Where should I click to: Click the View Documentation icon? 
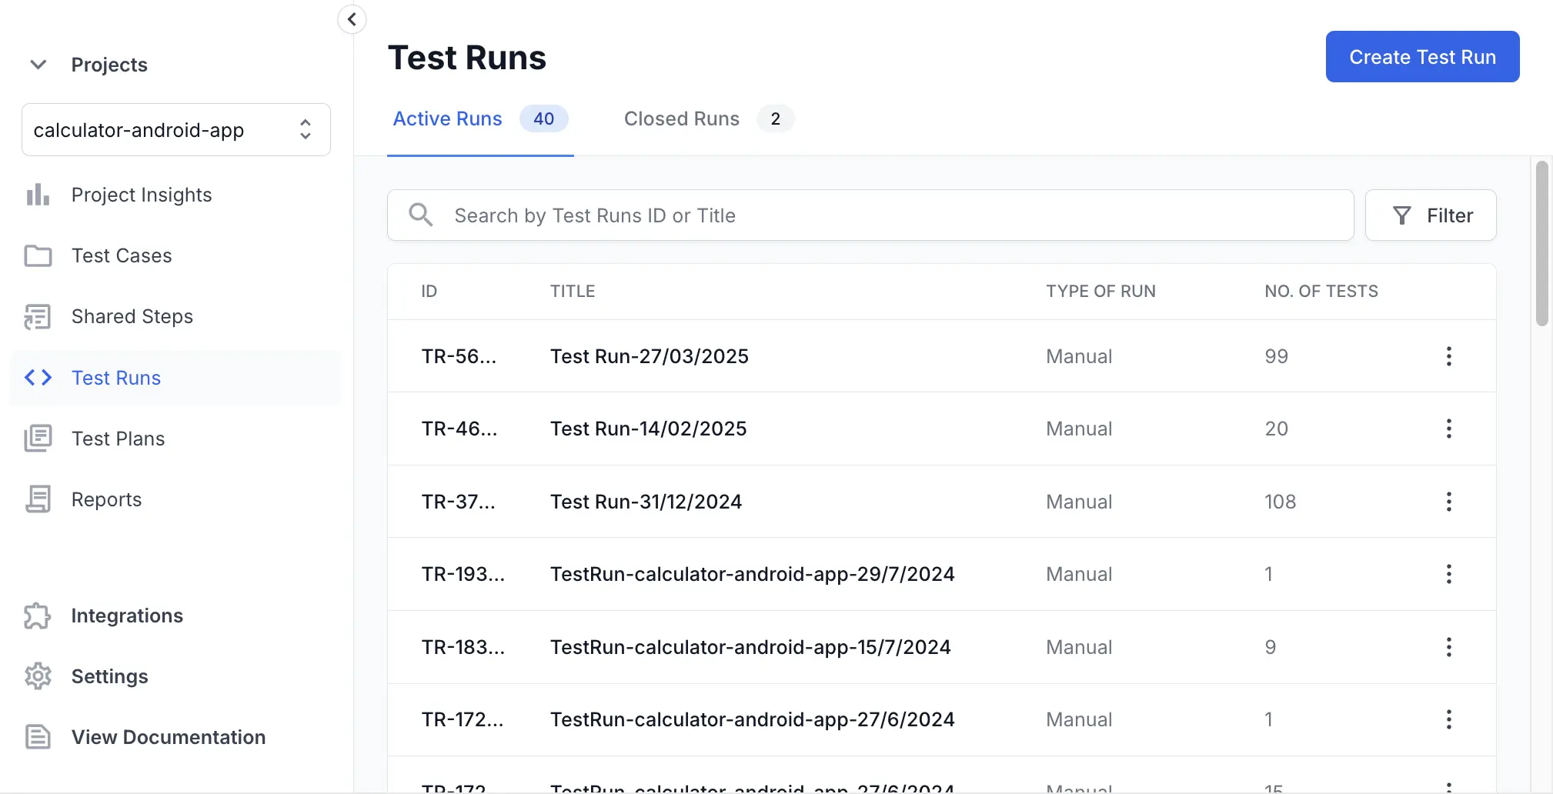(38, 737)
